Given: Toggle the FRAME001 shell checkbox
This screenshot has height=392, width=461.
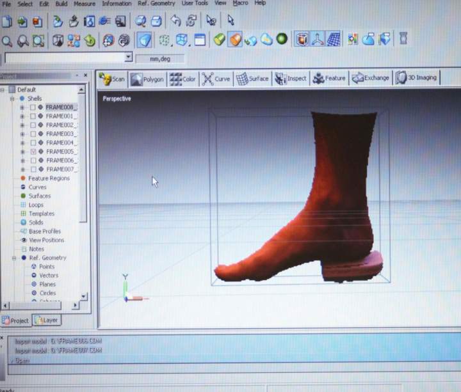Looking at the screenshot, I should tap(33, 116).
